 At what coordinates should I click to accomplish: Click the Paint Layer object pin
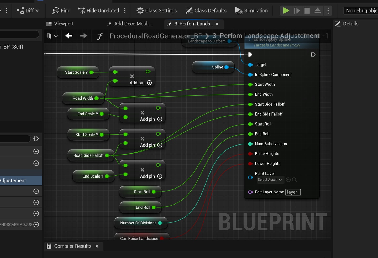click(250, 178)
